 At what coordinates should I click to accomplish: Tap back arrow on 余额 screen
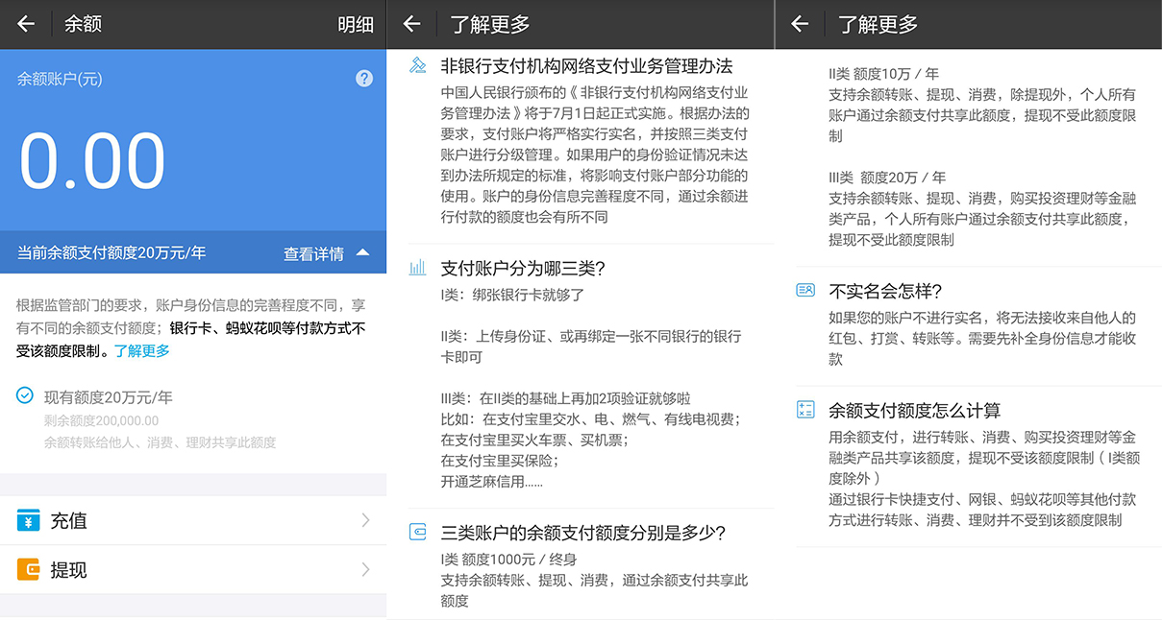pyautogui.click(x=26, y=24)
